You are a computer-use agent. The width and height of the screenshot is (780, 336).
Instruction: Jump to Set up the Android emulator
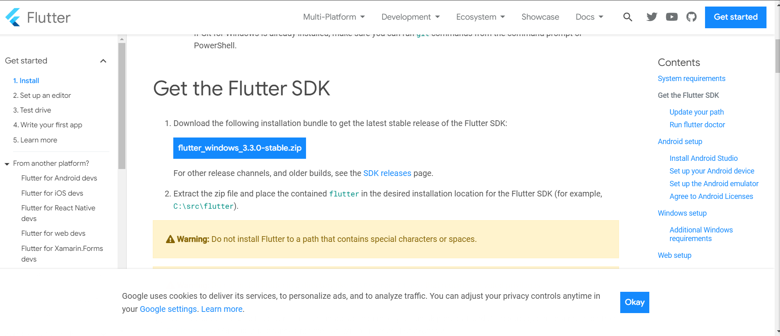coord(714,184)
